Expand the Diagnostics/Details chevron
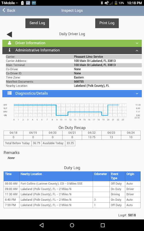The height and width of the screenshot is (231, 144). [137, 94]
